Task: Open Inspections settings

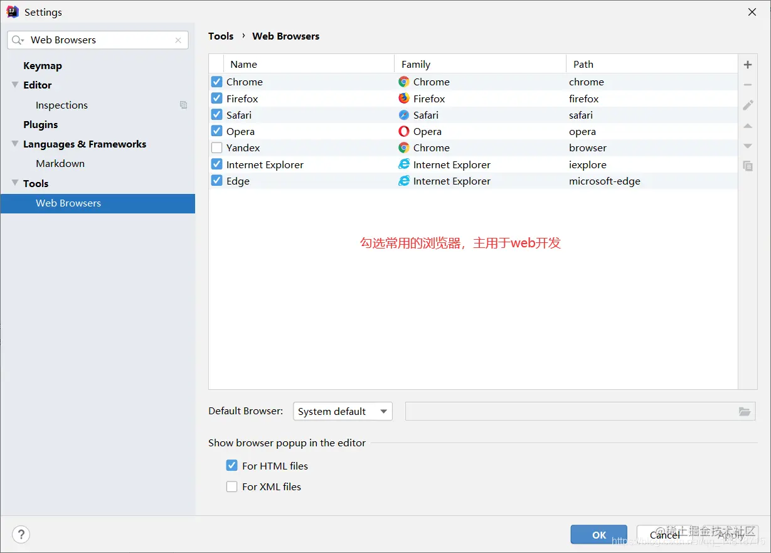Action: coord(61,105)
